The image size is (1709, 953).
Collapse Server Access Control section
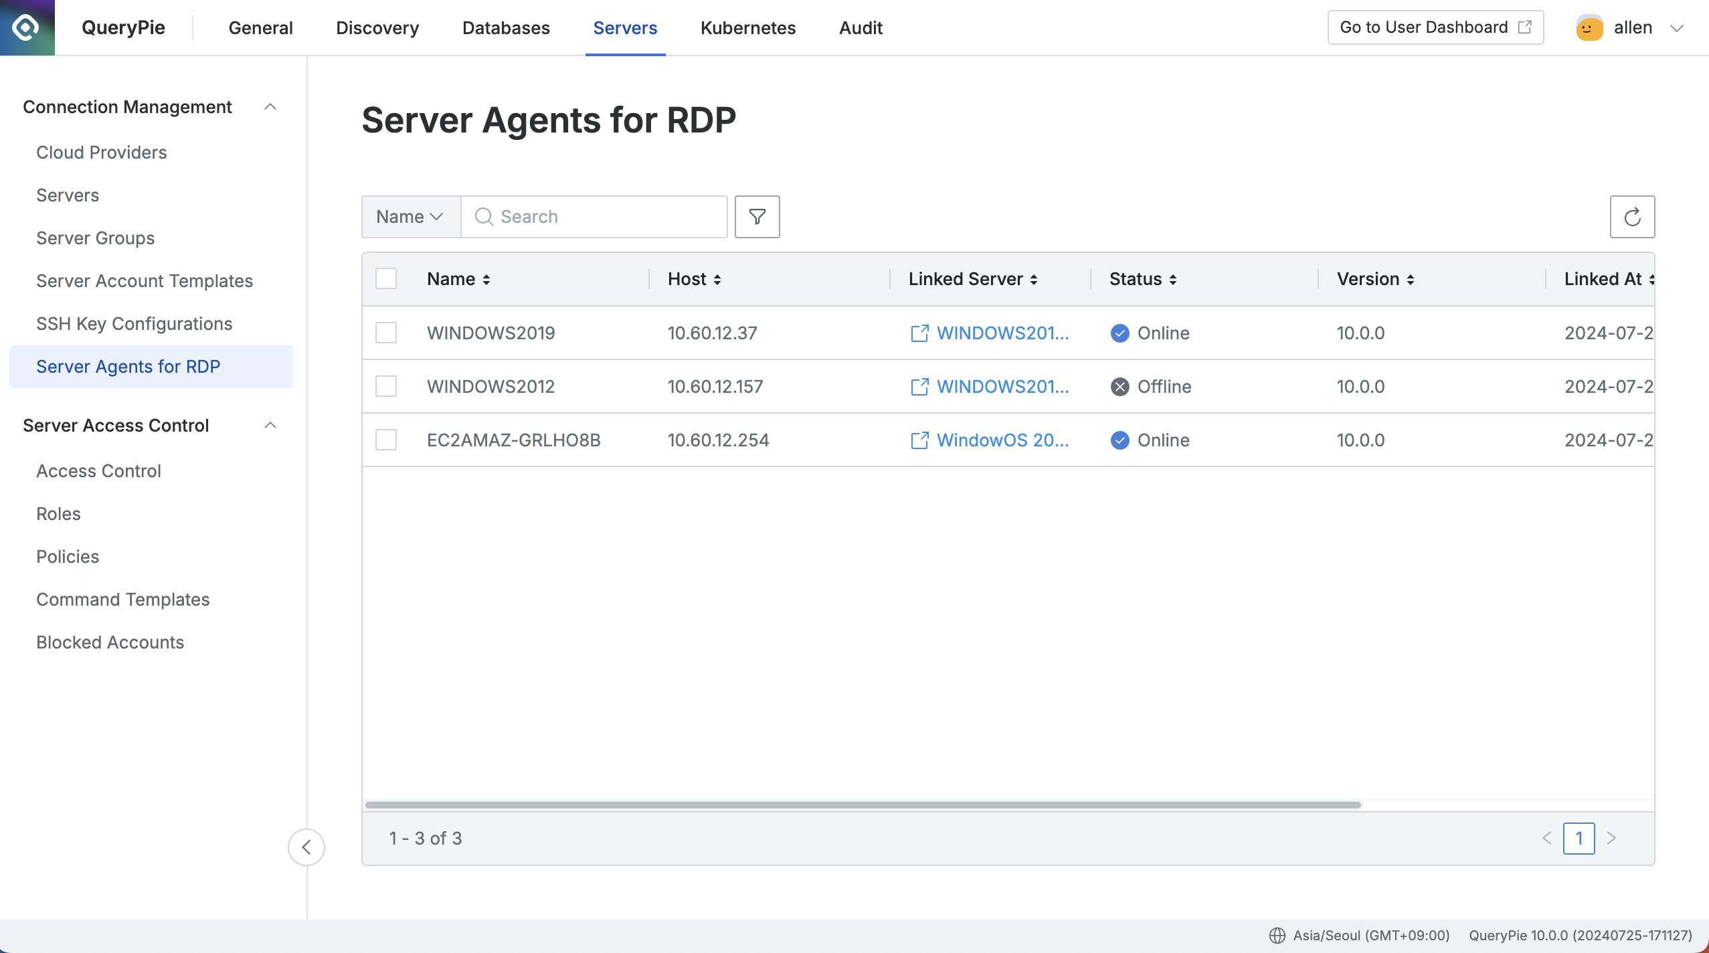[x=270, y=426]
